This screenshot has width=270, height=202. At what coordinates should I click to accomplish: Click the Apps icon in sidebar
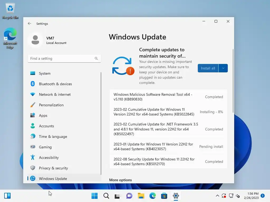click(32, 115)
